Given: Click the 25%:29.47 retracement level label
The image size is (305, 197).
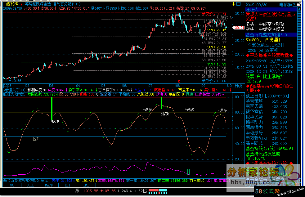Looking at the screenshot, I should coord(217,30).
